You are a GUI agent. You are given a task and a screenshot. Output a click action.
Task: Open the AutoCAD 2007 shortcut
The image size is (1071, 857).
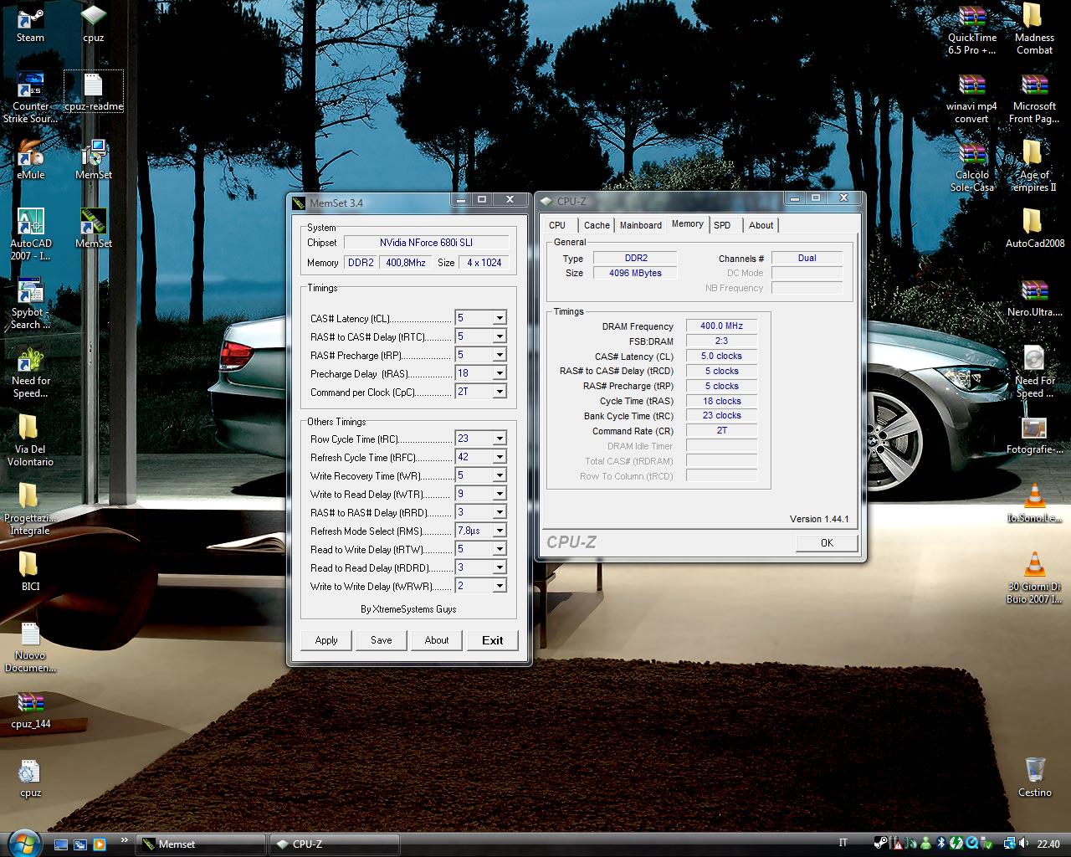tap(31, 234)
